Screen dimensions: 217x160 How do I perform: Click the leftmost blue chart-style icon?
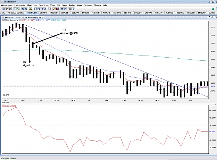(35, 9)
